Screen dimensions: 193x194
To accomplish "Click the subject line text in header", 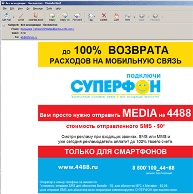I will click(x=39, y=25).
